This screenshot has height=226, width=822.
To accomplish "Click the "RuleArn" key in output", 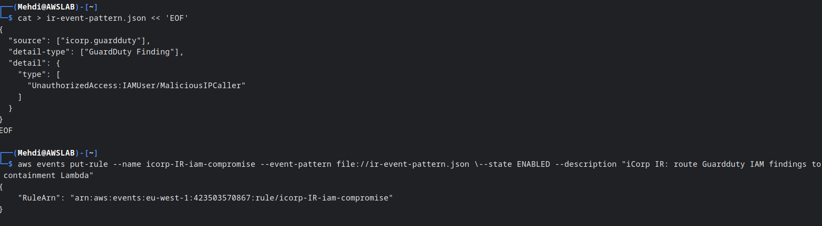I will [x=39, y=198].
